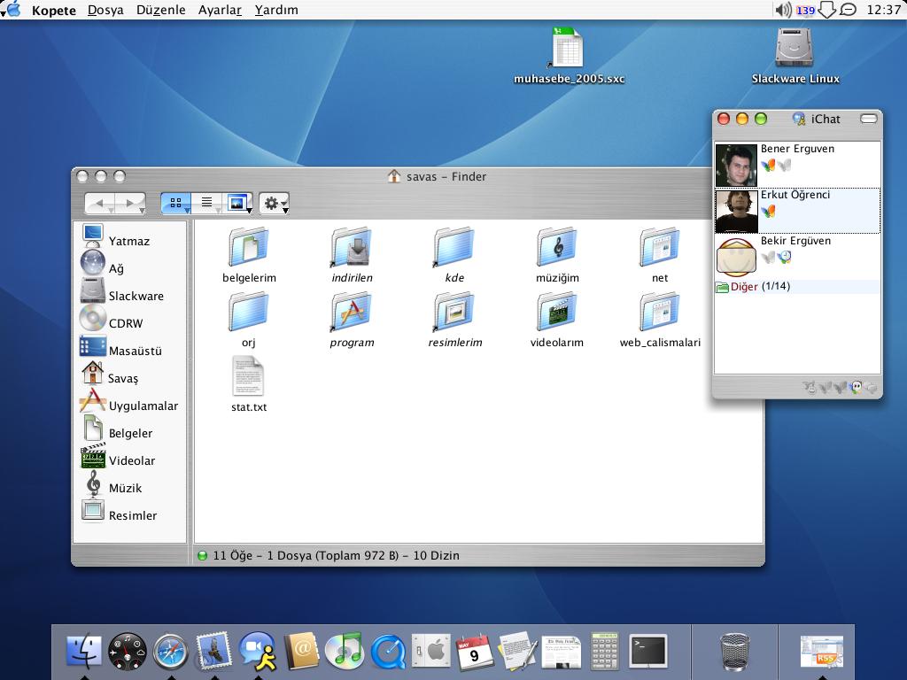
Task: Open the calendar dock icon
Action: click(x=475, y=652)
